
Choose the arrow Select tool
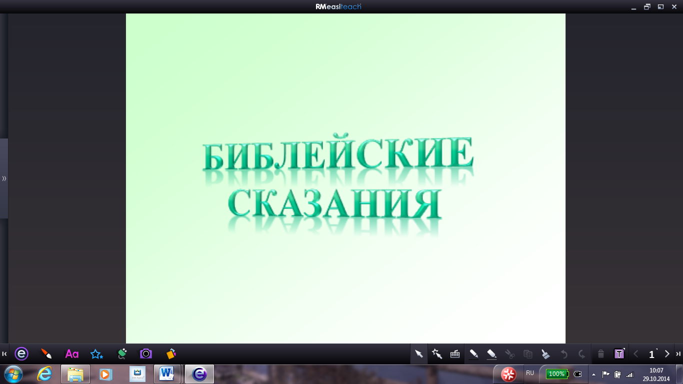click(419, 354)
